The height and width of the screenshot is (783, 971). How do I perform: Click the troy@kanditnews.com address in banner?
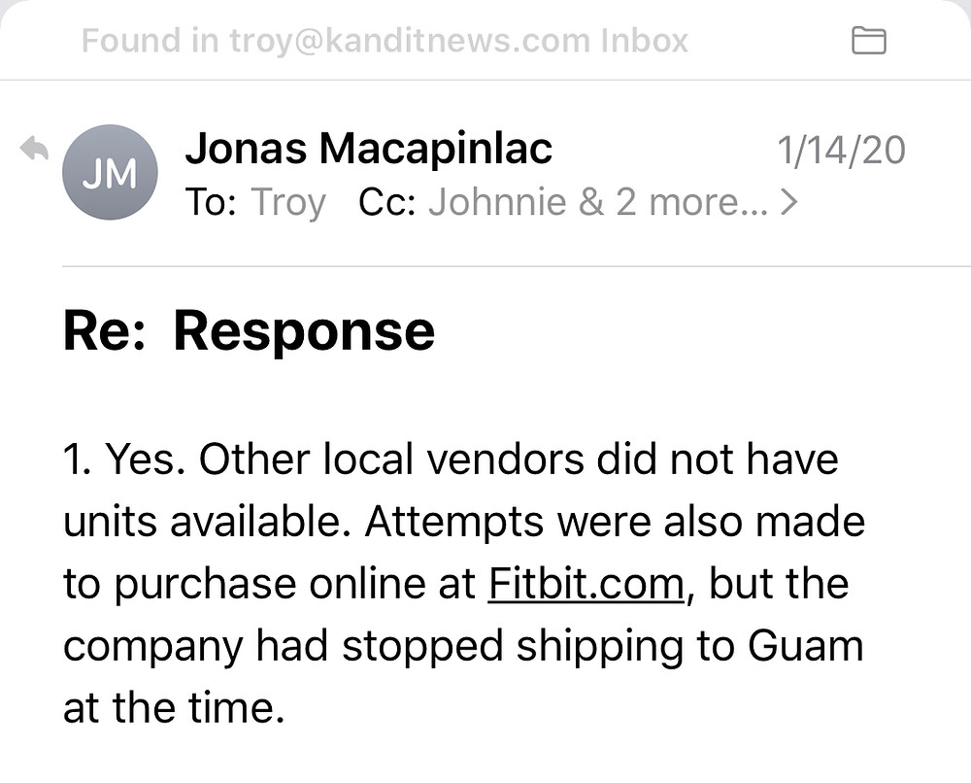pyautogui.click(x=410, y=42)
